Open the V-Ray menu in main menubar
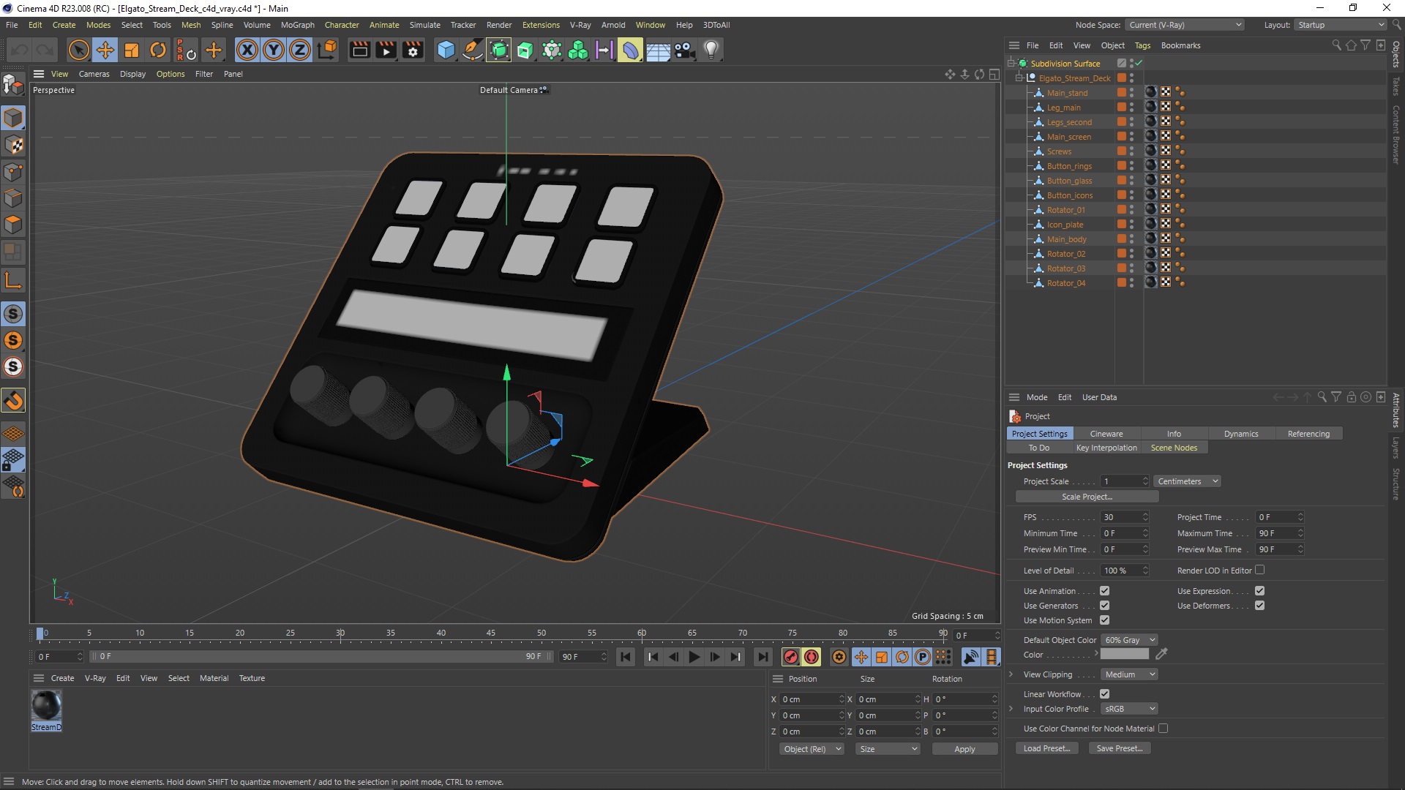The height and width of the screenshot is (790, 1405). point(580,25)
